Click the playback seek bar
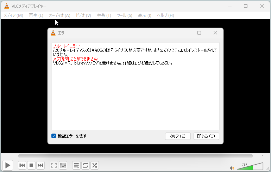This screenshot has height=172, width=271. tap(135, 156)
